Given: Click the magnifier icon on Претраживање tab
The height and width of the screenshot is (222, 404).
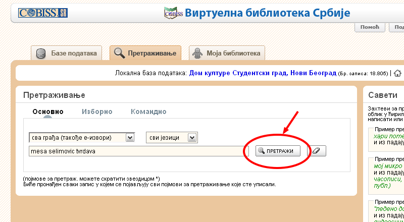Looking at the screenshot, I should coord(119,53).
